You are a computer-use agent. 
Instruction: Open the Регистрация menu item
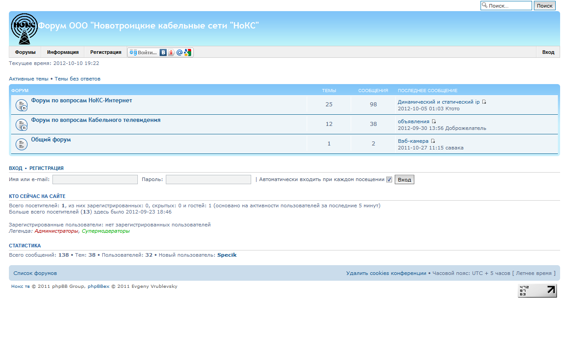(106, 52)
